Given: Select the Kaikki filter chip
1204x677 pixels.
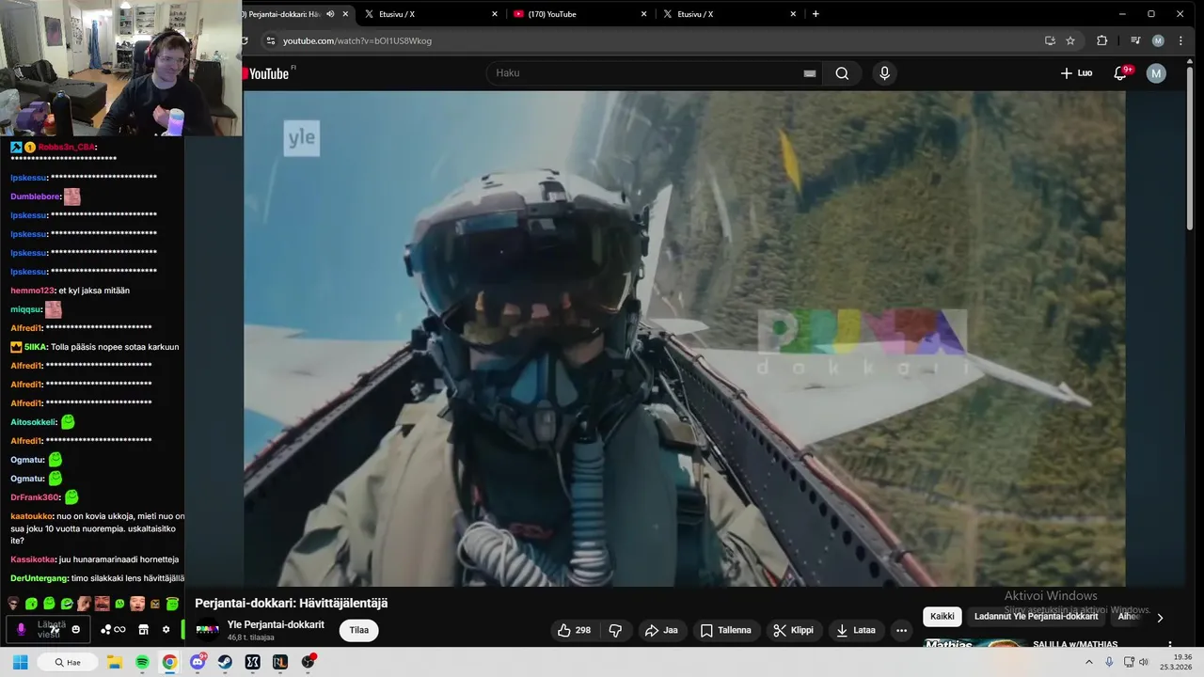Looking at the screenshot, I should click(942, 617).
